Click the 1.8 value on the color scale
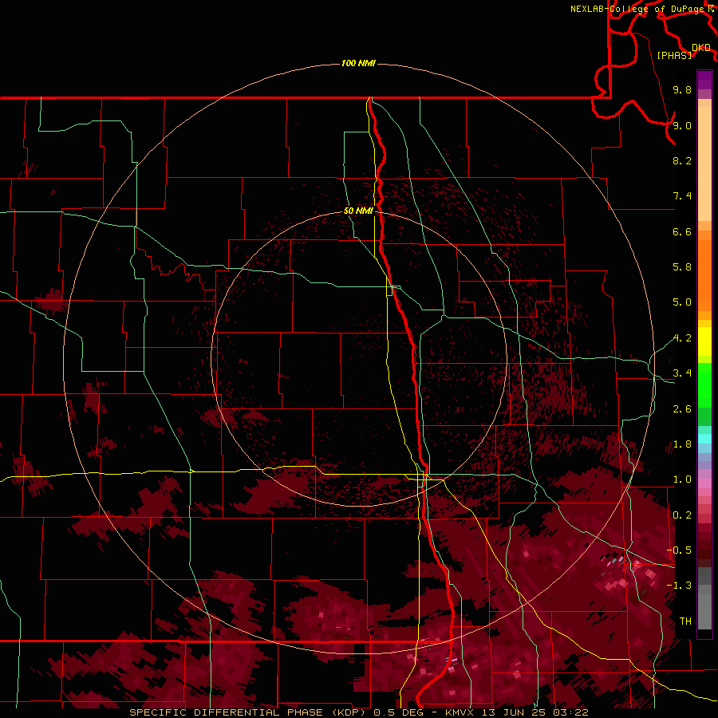Image resolution: width=718 pixels, height=718 pixels. click(x=682, y=444)
